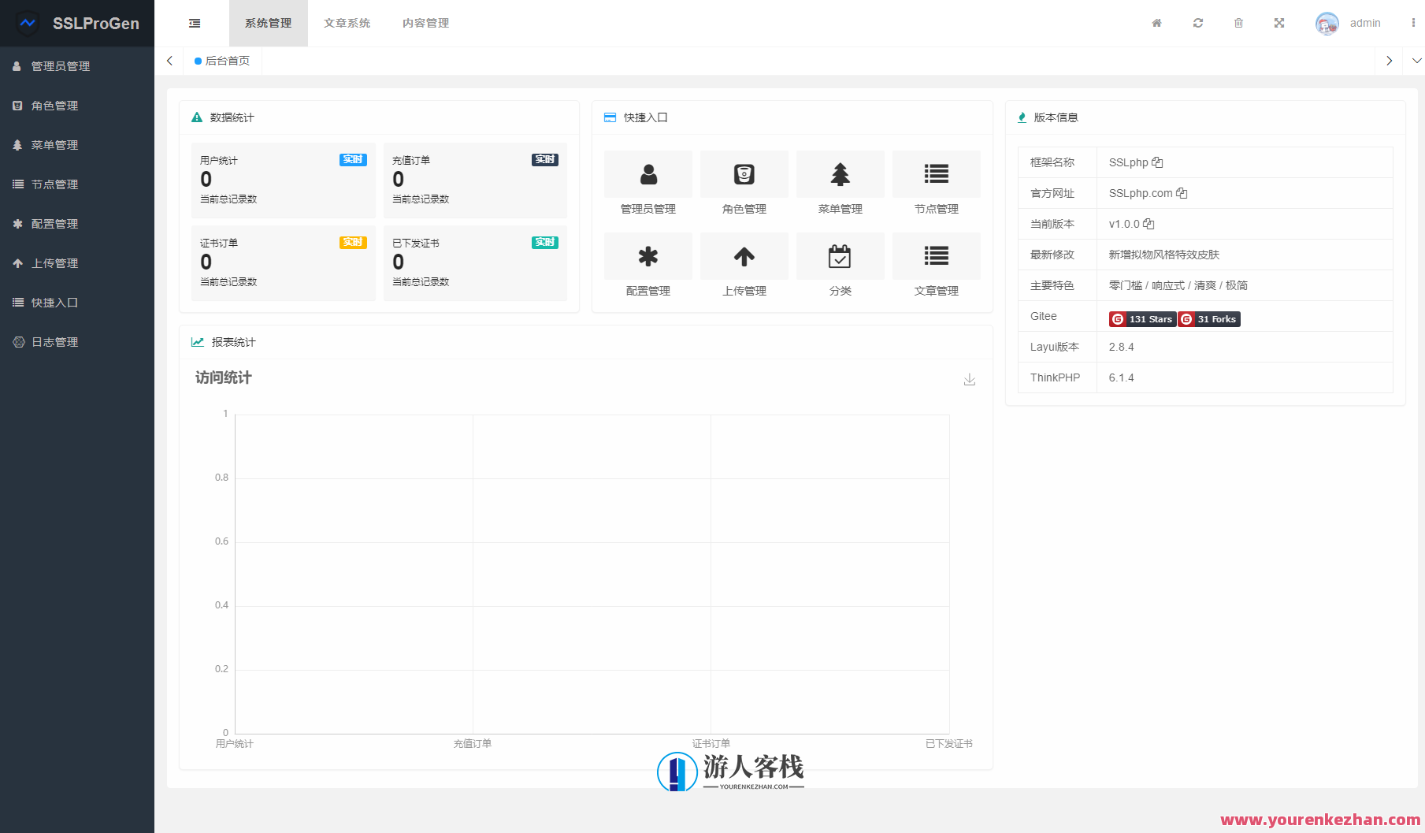
Task: Select the 分类 calendar icon
Action: (840, 256)
